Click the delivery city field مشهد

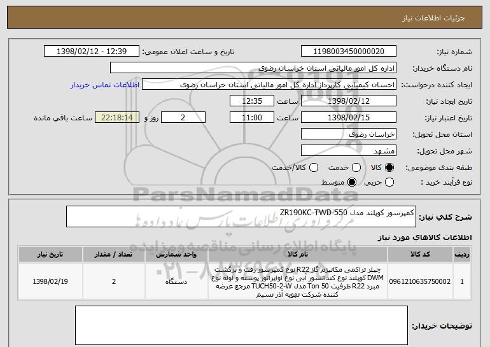click(349, 151)
